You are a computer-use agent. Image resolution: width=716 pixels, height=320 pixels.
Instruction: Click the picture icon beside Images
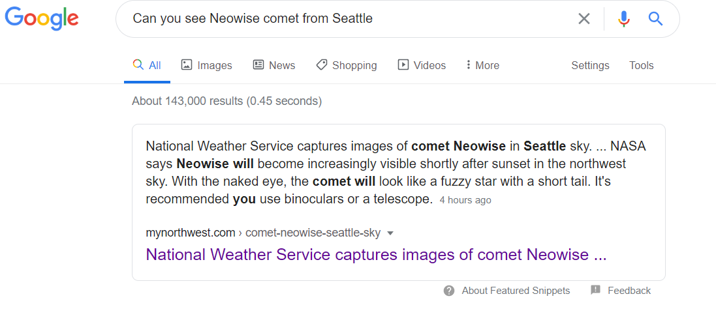(186, 65)
